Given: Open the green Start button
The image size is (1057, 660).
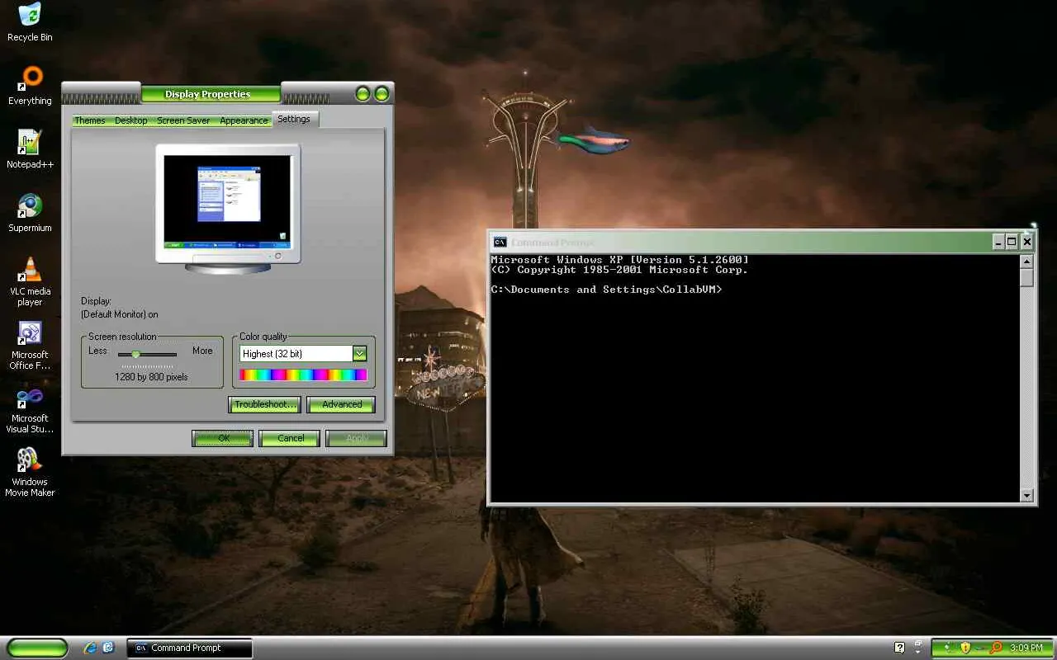Looking at the screenshot, I should pos(37,648).
